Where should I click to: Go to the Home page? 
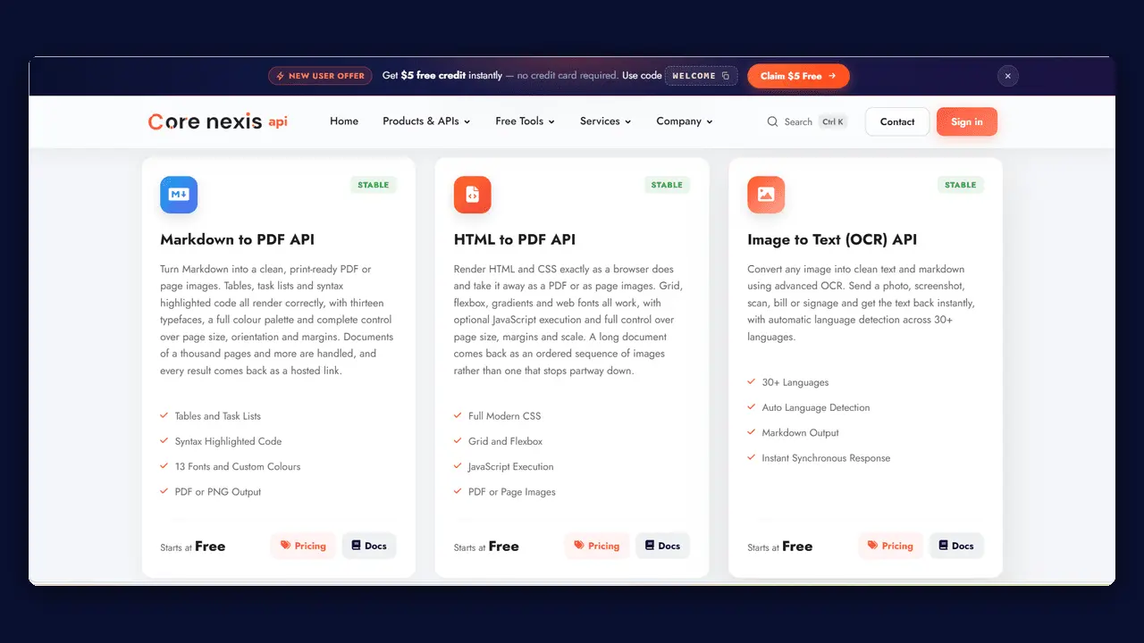click(344, 121)
